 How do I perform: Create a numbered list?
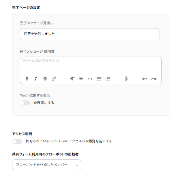pyautogui.click(x=108, y=79)
